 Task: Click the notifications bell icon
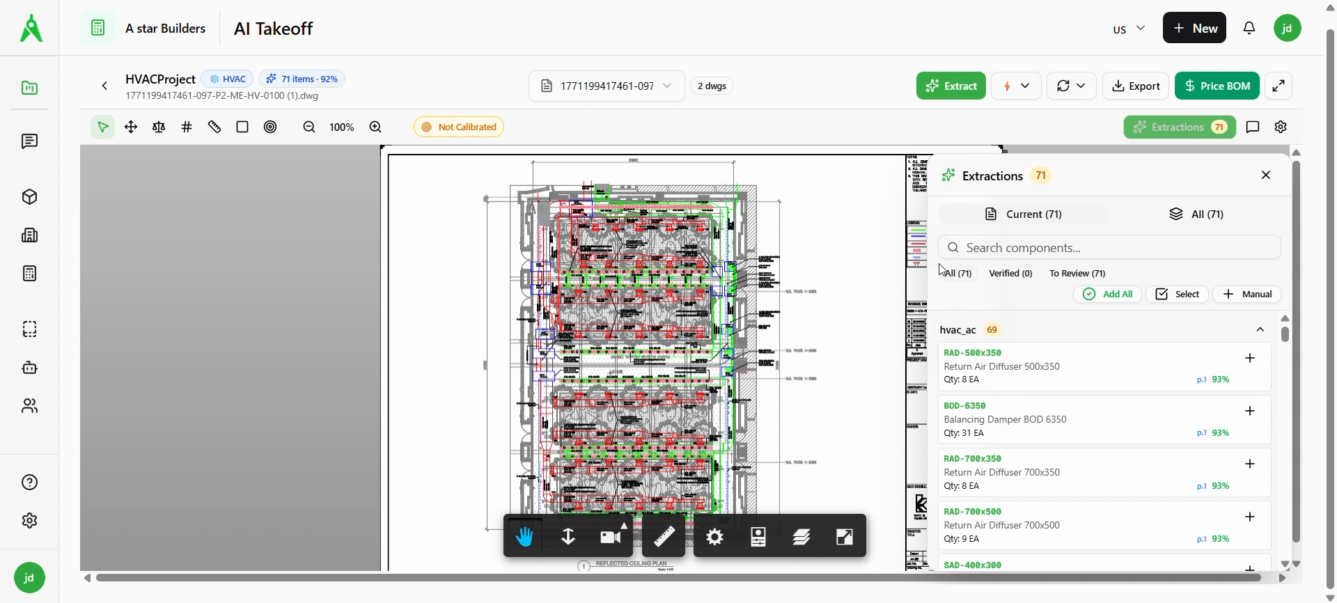pos(1250,29)
